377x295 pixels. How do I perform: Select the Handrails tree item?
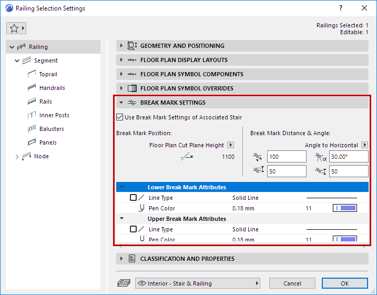click(x=52, y=88)
